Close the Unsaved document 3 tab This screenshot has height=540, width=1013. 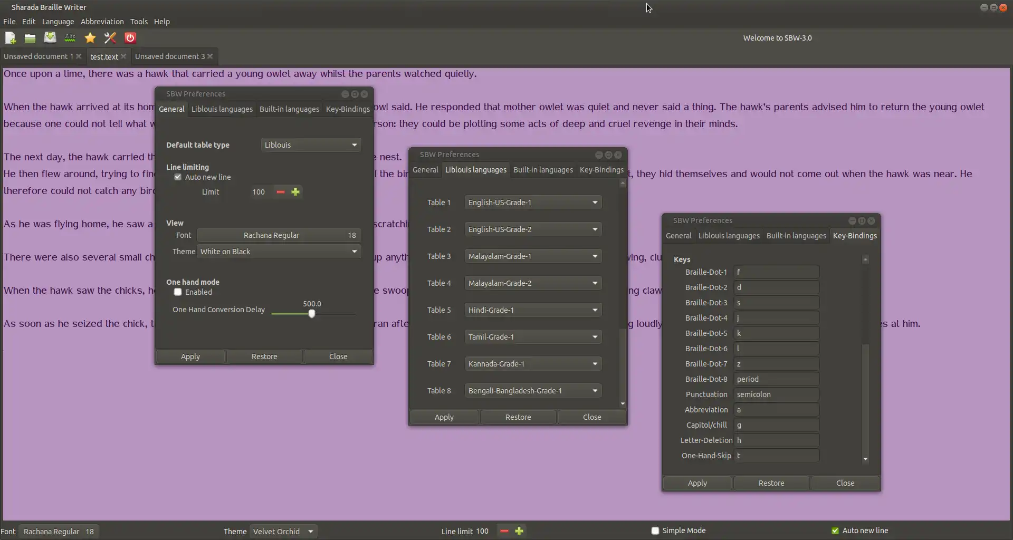point(210,56)
